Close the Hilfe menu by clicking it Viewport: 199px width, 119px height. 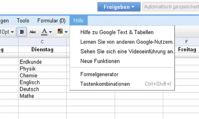79,20
